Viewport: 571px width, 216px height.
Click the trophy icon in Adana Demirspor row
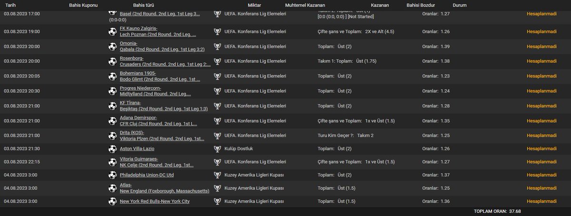click(x=217, y=120)
